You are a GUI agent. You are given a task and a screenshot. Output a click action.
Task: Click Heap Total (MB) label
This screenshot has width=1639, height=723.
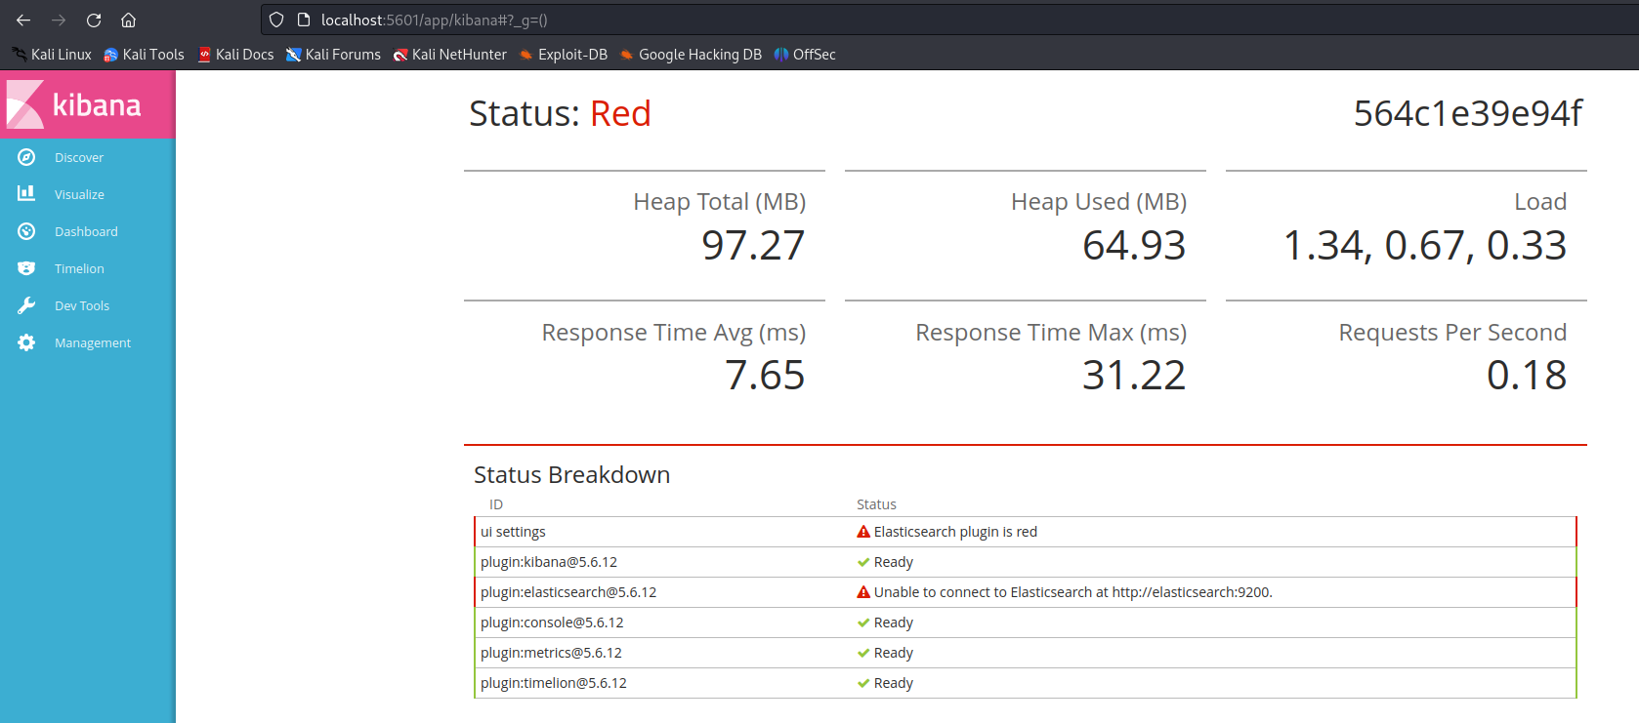click(720, 202)
